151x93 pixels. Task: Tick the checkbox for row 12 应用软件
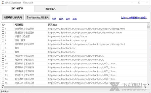pyautogui.click(x=3, y=71)
